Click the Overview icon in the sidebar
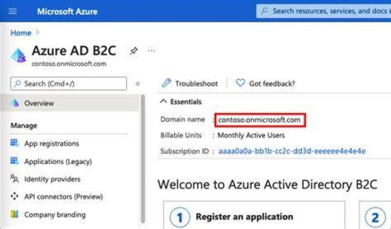Viewport: 391px width, 229px height. (15, 103)
